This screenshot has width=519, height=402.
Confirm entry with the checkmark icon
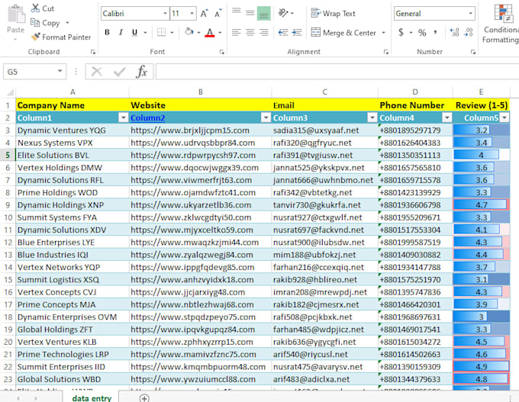119,72
